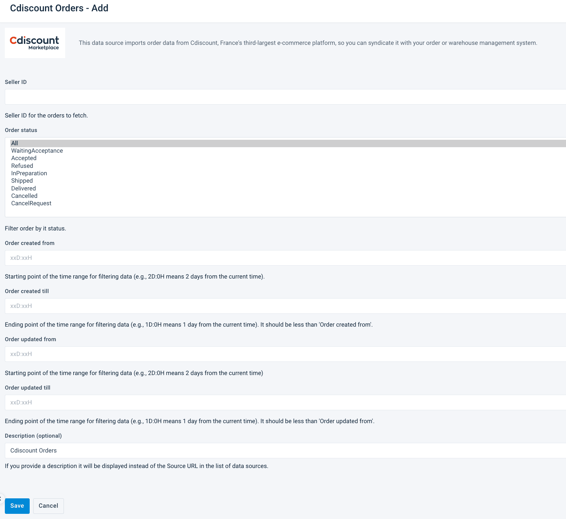Select 'WaitingAcceptance' order status
The height and width of the screenshot is (519, 566).
(x=37, y=151)
